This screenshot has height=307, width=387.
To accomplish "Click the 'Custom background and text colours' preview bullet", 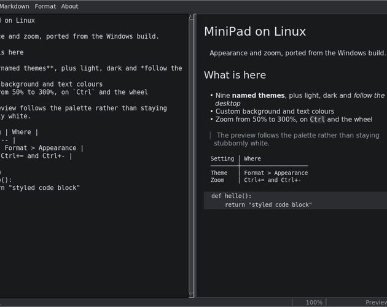I will pos(272,111).
